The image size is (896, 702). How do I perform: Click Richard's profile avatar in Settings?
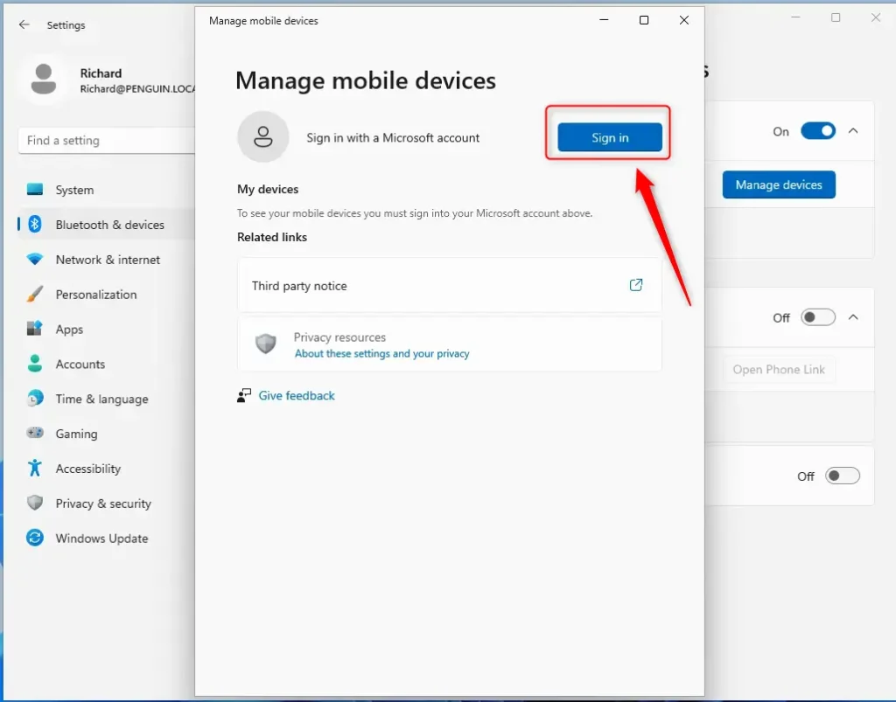(x=44, y=80)
